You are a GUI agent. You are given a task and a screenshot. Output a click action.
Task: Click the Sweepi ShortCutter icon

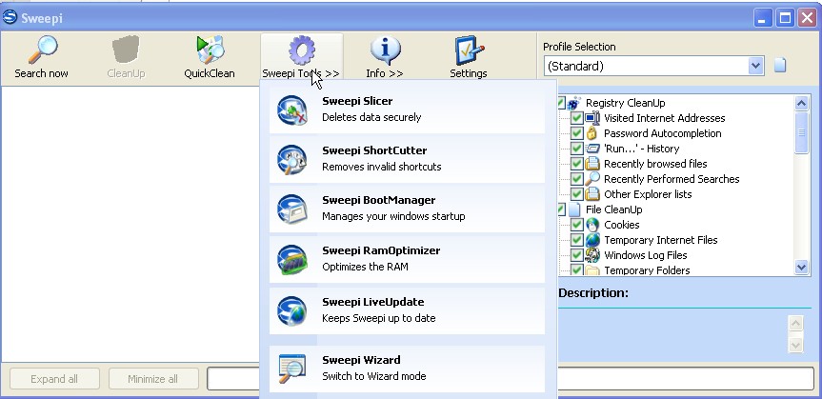(x=292, y=159)
